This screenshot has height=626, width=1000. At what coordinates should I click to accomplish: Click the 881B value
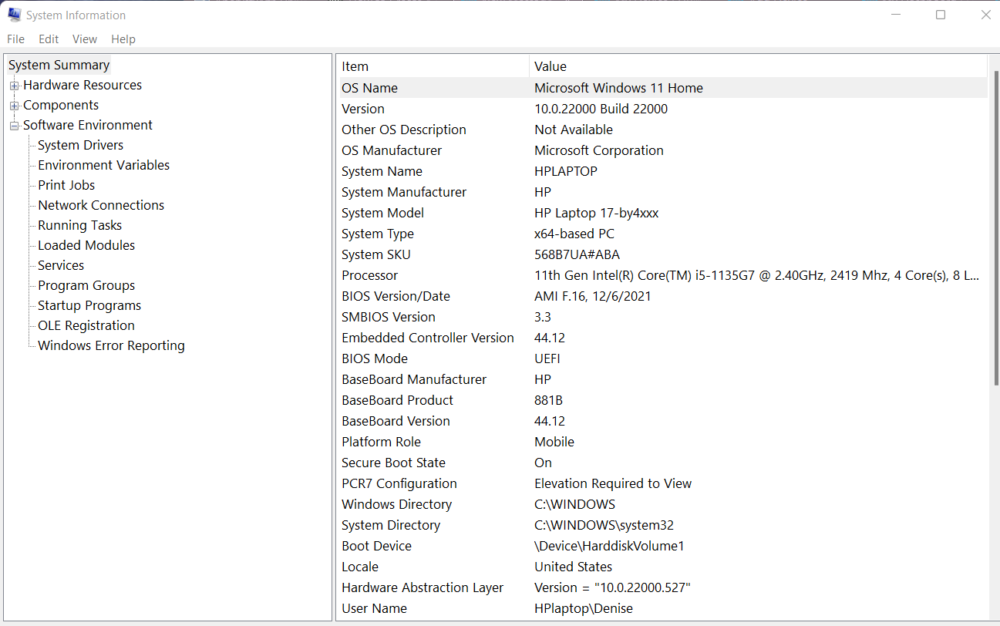(549, 400)
